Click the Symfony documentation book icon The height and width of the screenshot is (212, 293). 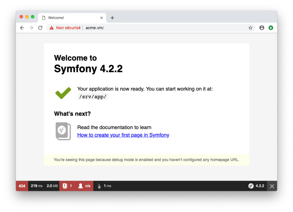pos(63,131)
